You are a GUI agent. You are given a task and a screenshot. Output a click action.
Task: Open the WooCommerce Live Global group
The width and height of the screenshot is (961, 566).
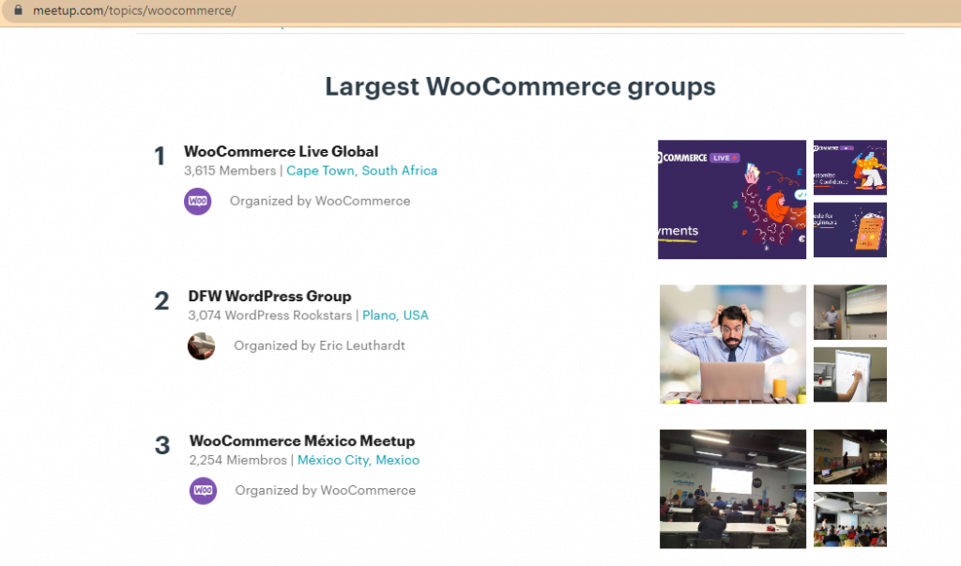(282, 151)
